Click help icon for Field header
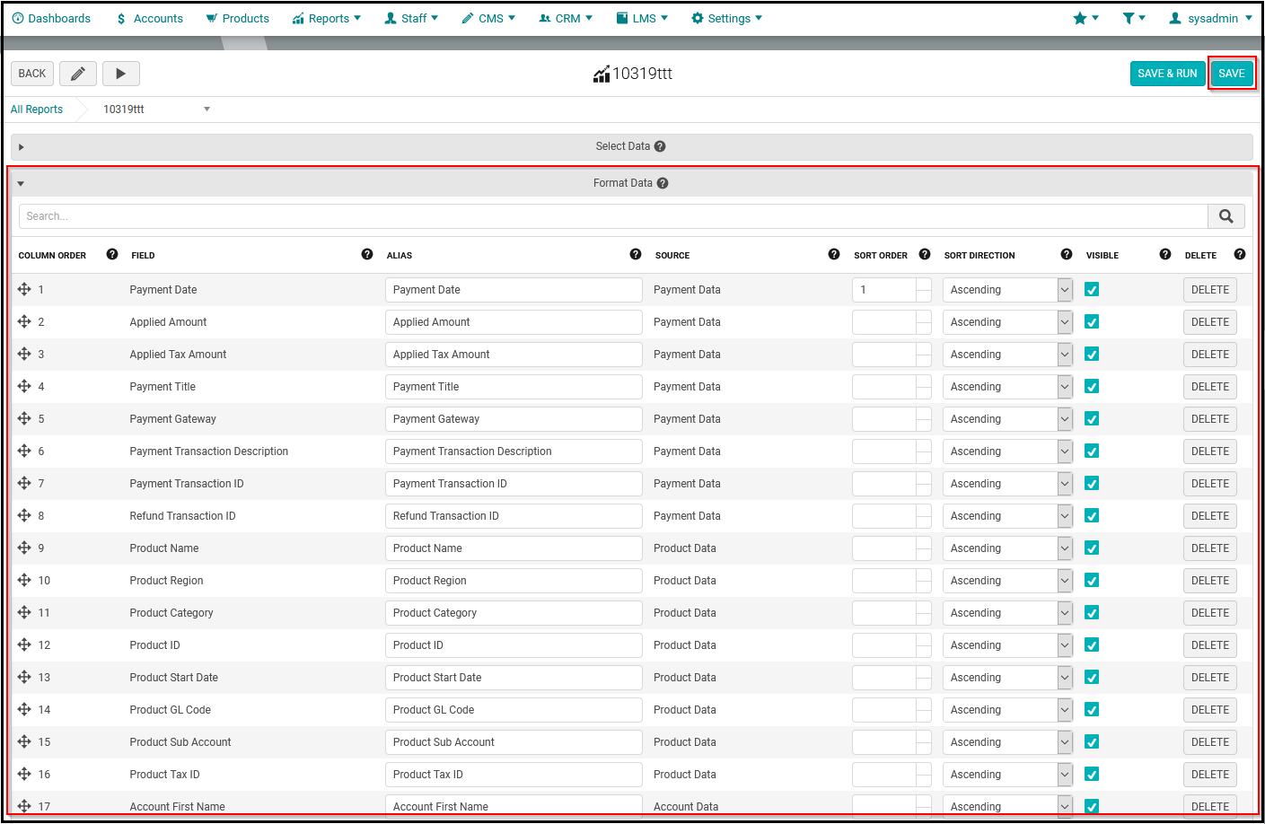 [367, 254]
